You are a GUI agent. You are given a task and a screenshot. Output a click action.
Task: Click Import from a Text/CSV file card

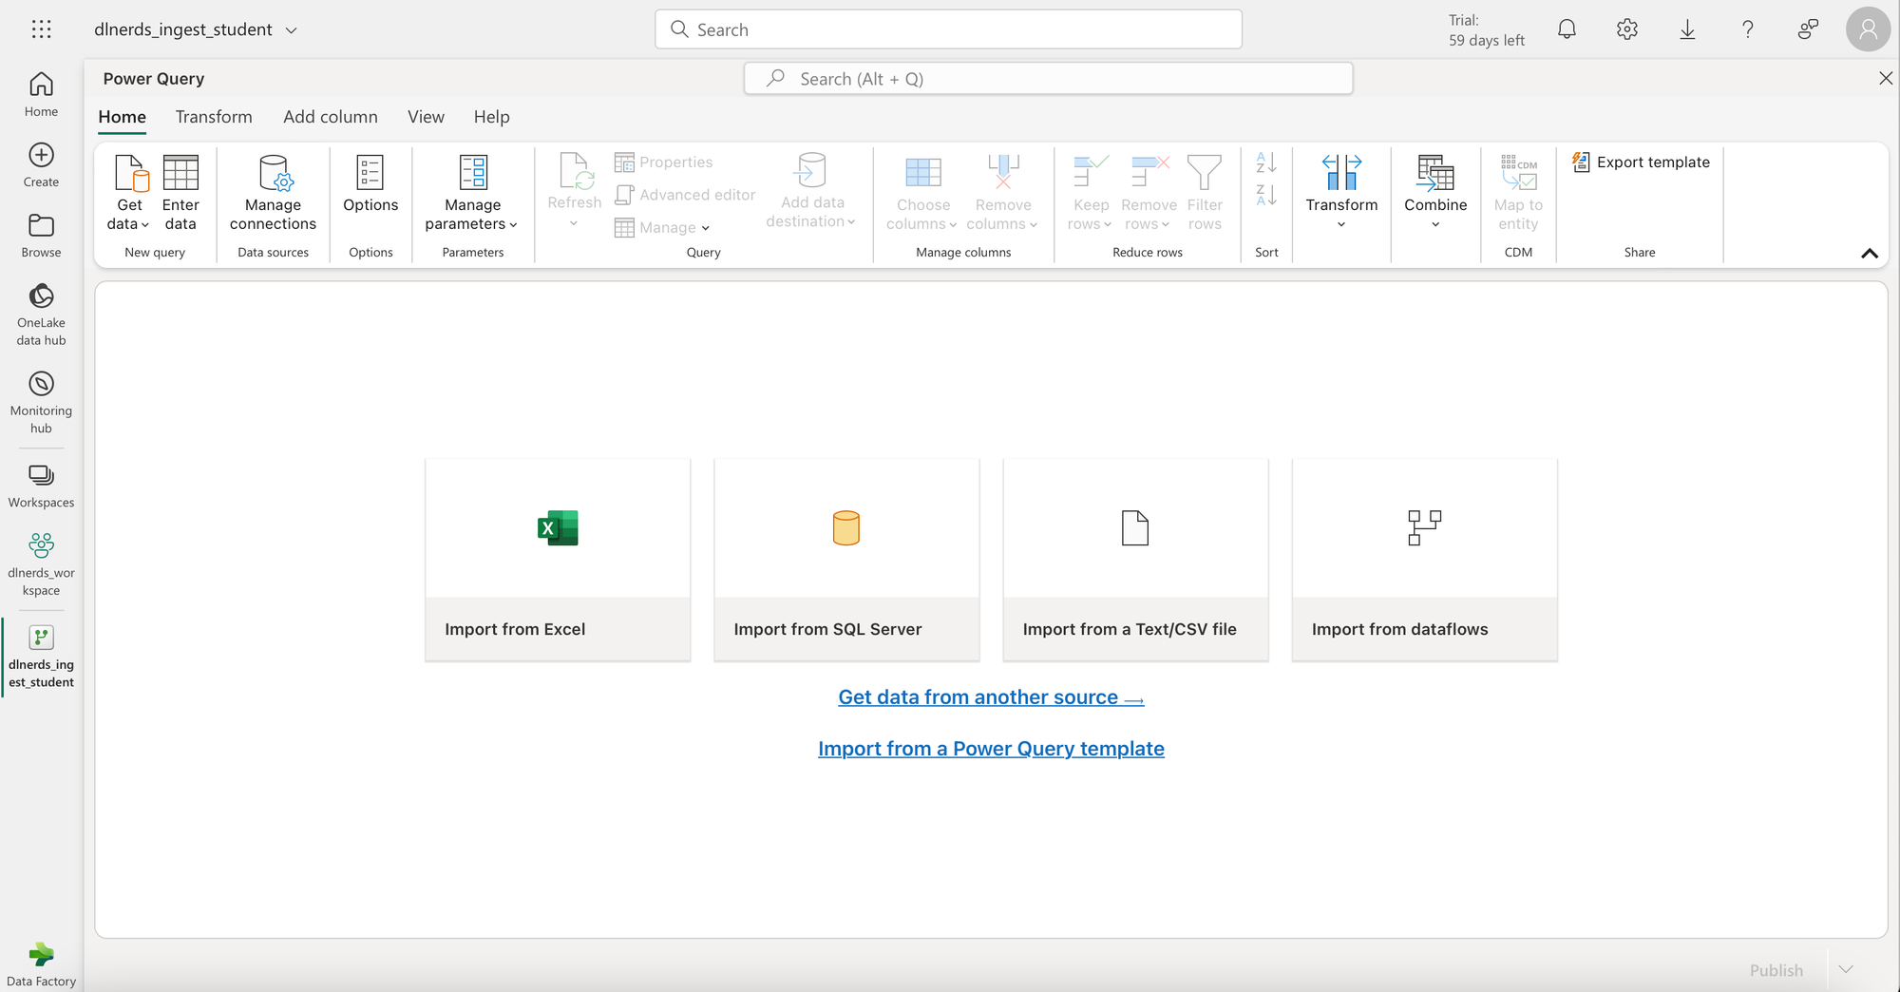[x=1135, y=560]
